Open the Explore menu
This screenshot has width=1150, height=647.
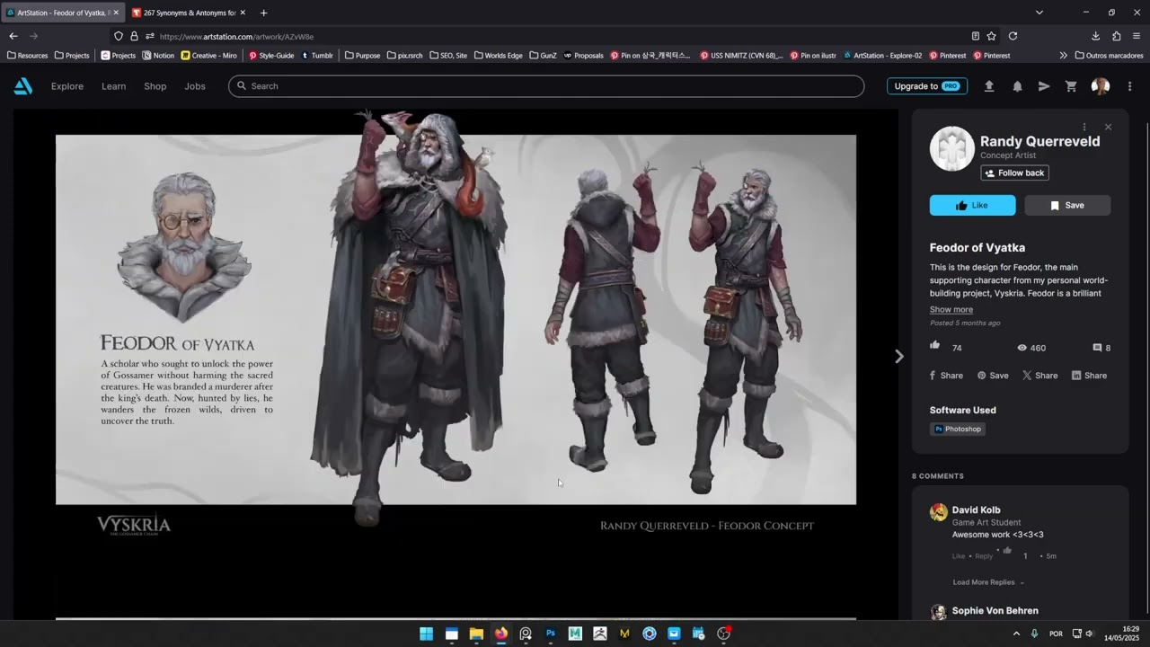pos(67,86)
